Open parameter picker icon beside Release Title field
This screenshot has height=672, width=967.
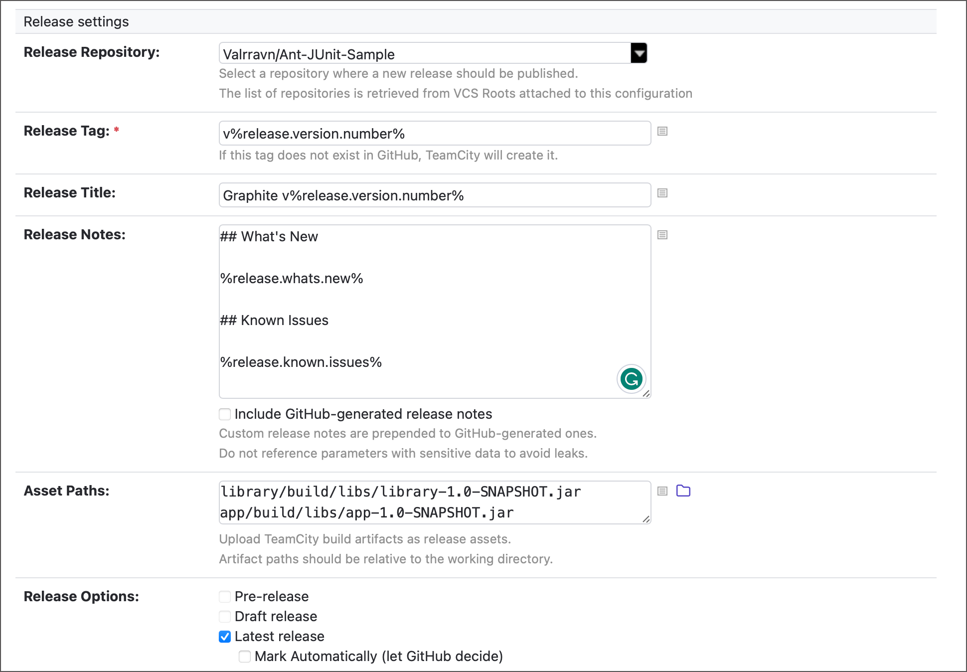[x=662, y=193]
